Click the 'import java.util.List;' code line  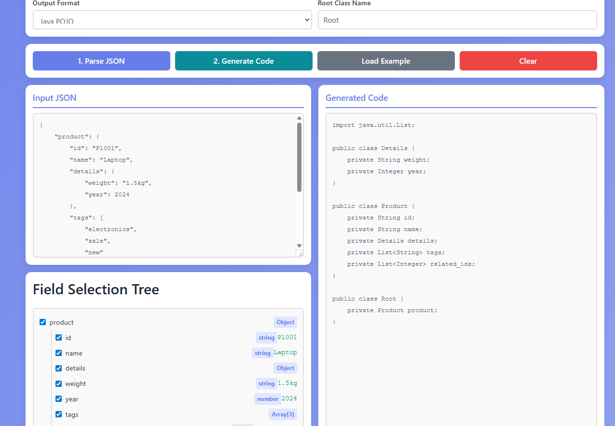[x=373, y=125]
